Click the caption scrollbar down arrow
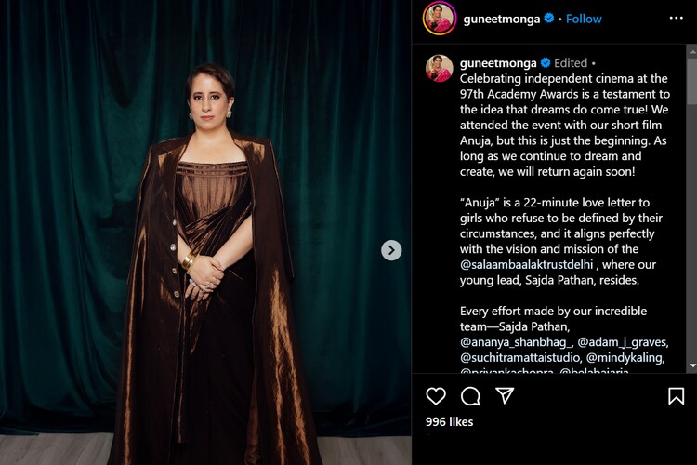The width and height of the screenshot is (697, 465). (692, 365)
